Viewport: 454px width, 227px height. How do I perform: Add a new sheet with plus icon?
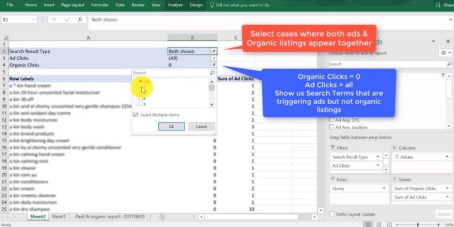(x=162, y=217)
